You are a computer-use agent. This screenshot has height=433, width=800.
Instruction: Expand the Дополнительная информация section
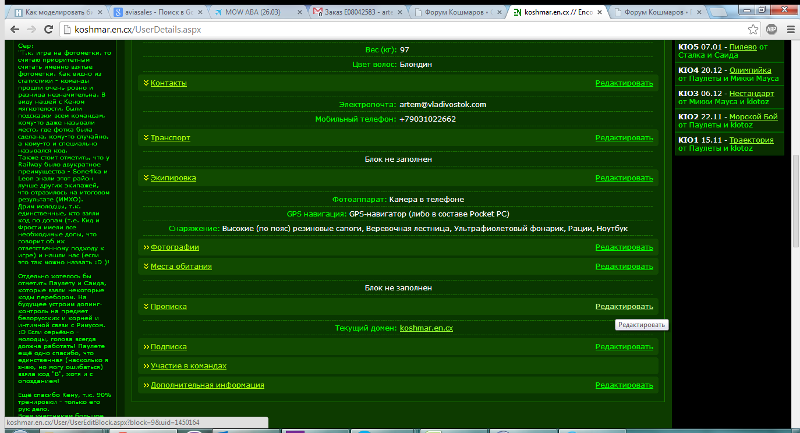click(x=207, y=385)
